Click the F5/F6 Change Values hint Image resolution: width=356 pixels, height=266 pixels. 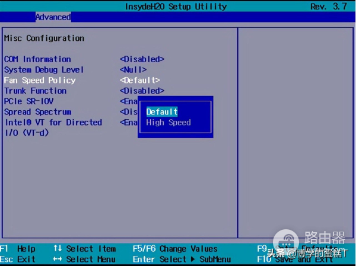coord(175,249)
